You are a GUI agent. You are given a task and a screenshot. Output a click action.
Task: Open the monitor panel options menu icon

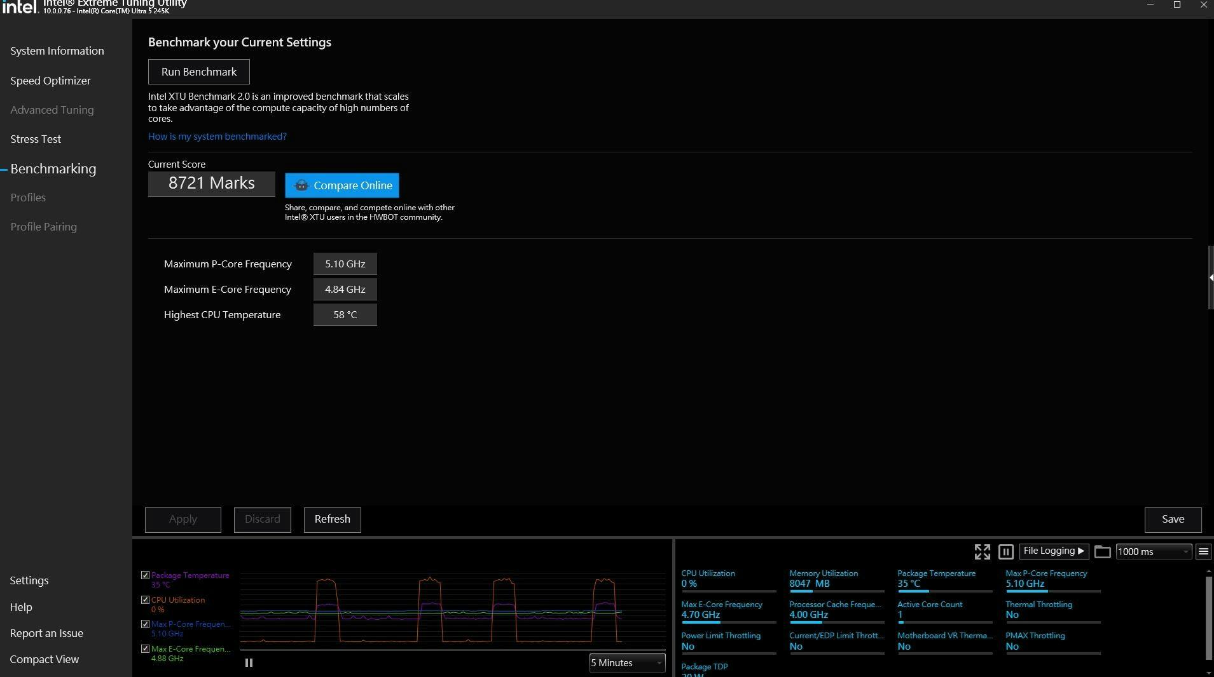[1203, 552]
